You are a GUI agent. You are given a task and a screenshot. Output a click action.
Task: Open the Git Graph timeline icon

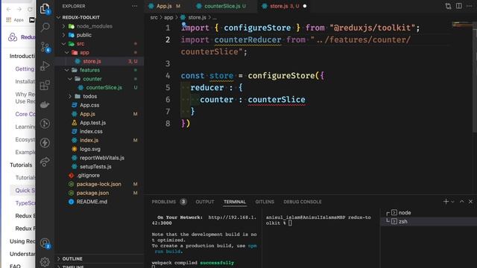[45, 124]
